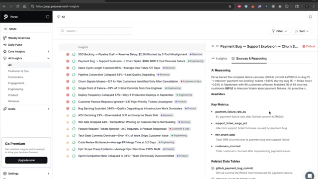318x179 pixels.
Task: Open the SSO Backlog insight row
Action: point(133,54)
